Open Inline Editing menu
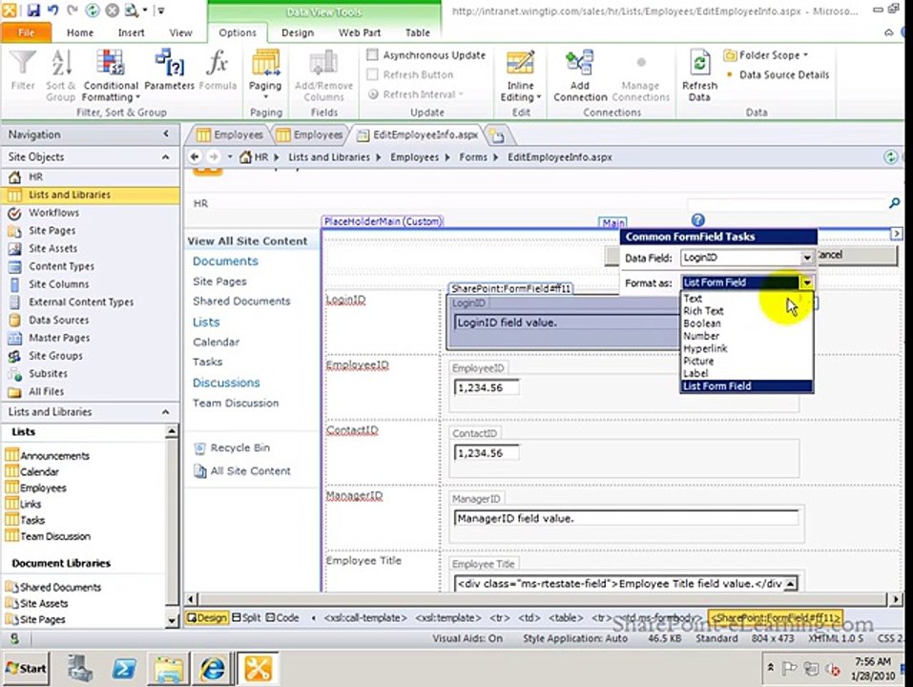The image size is (913, 687). 521,76
